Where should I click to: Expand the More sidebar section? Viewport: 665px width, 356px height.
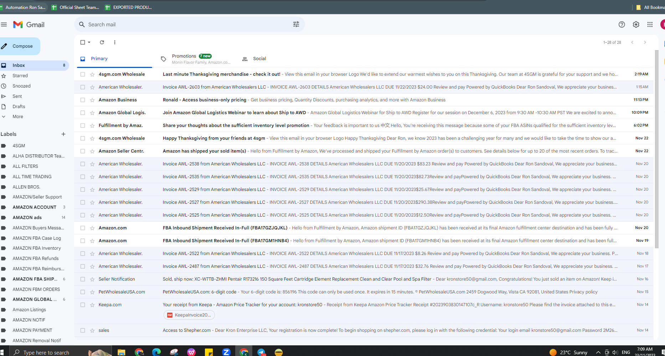[18, 117]
